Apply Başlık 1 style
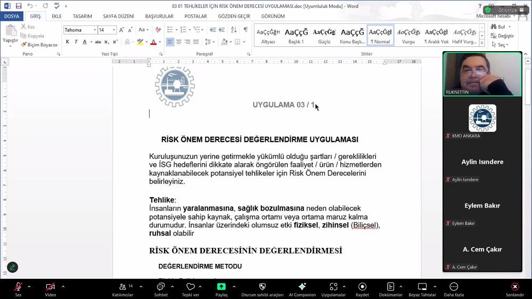This screenshot has height=299, width=532. [296, 35]
